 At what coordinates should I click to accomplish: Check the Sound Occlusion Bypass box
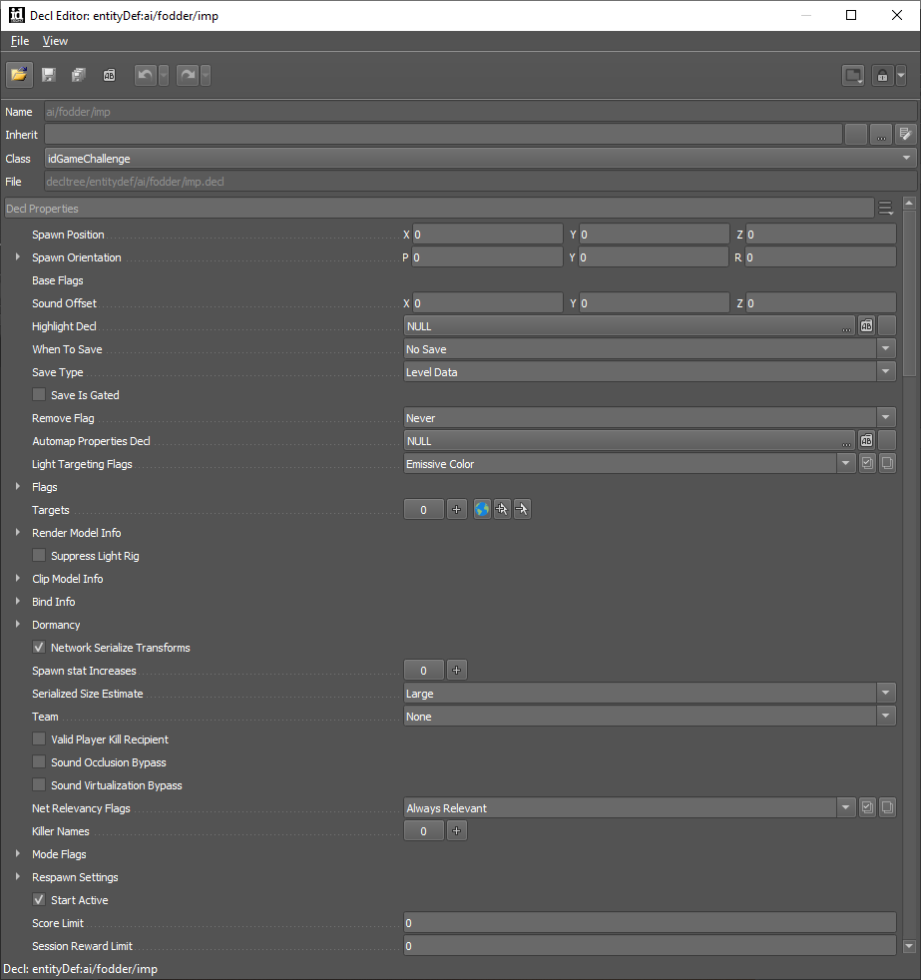click(39, 761)
